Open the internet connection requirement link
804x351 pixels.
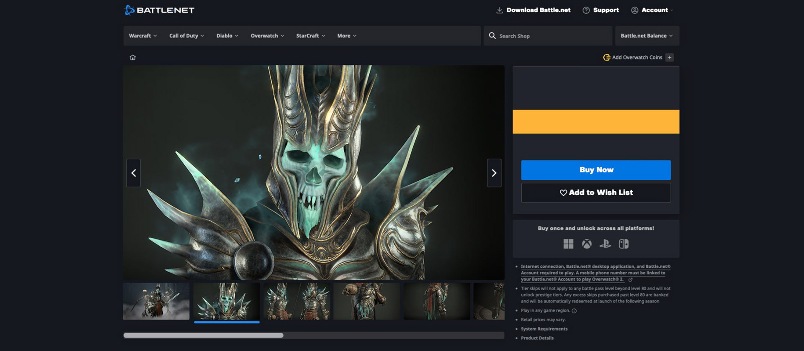click(x=595, y=273)
